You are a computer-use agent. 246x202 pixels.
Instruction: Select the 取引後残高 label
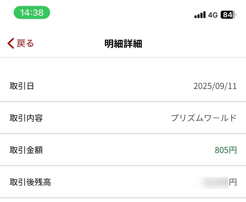click(x=30, y=182)
